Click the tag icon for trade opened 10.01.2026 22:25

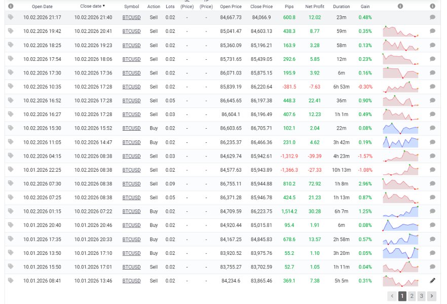[11, 170]
